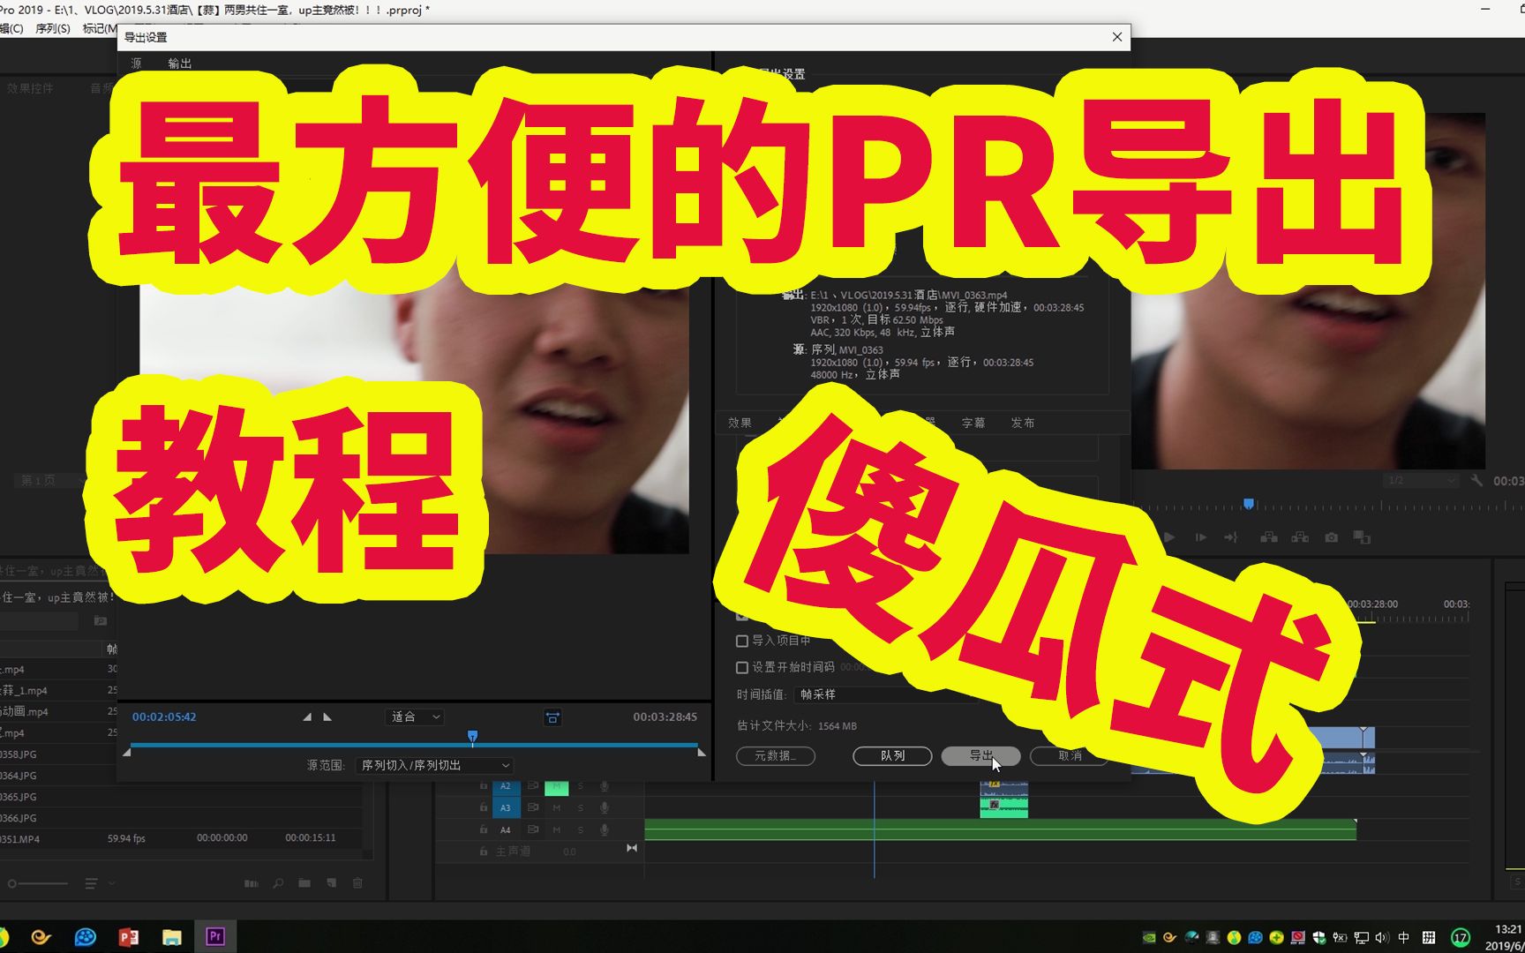The width and height of the screenshot is (1525, 953).
Task: Click the Comparison View icon
Action: [x=1362, y=537]
